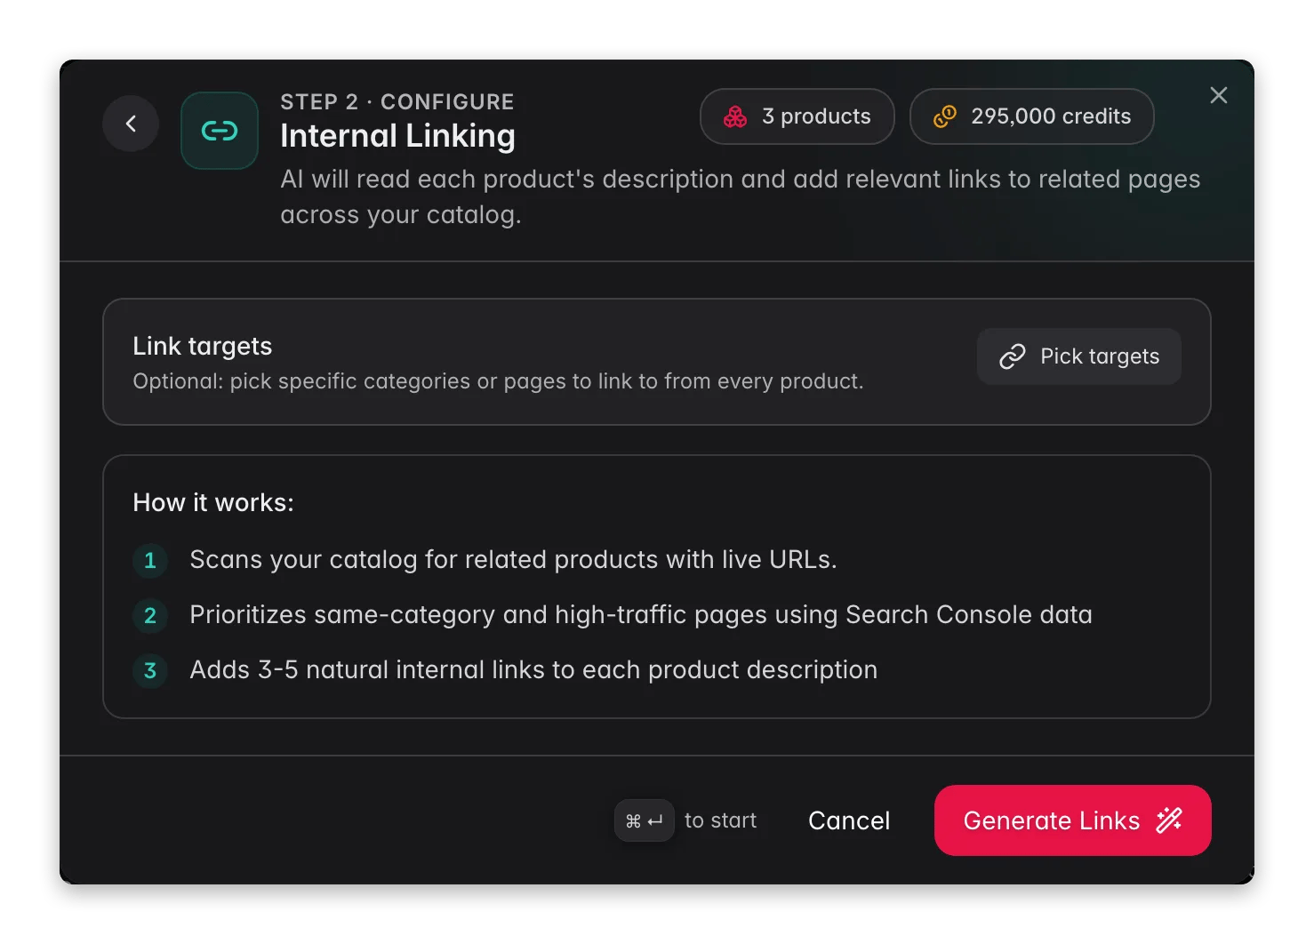Viewport: 1314px width, 944px height.
Task: Click the link icon in Pick targets
Action: 1013,356
